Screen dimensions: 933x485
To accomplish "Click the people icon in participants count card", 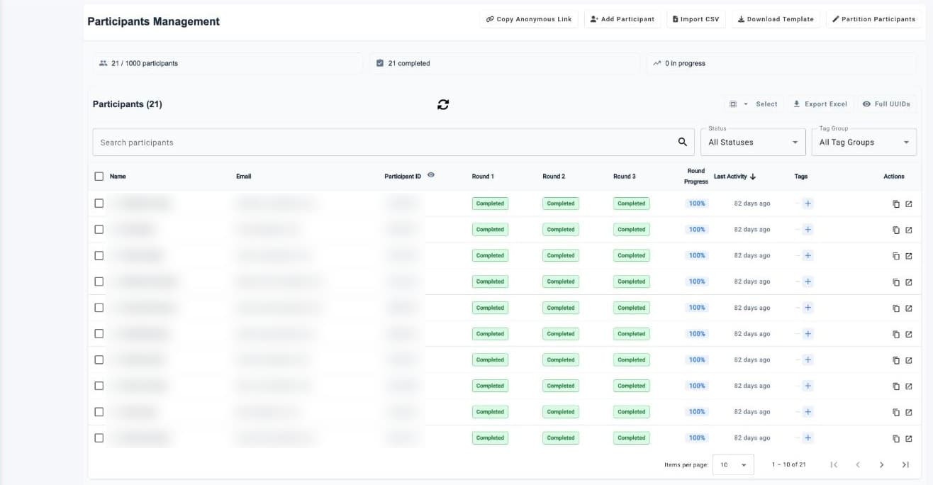I will tap(104, 63).
